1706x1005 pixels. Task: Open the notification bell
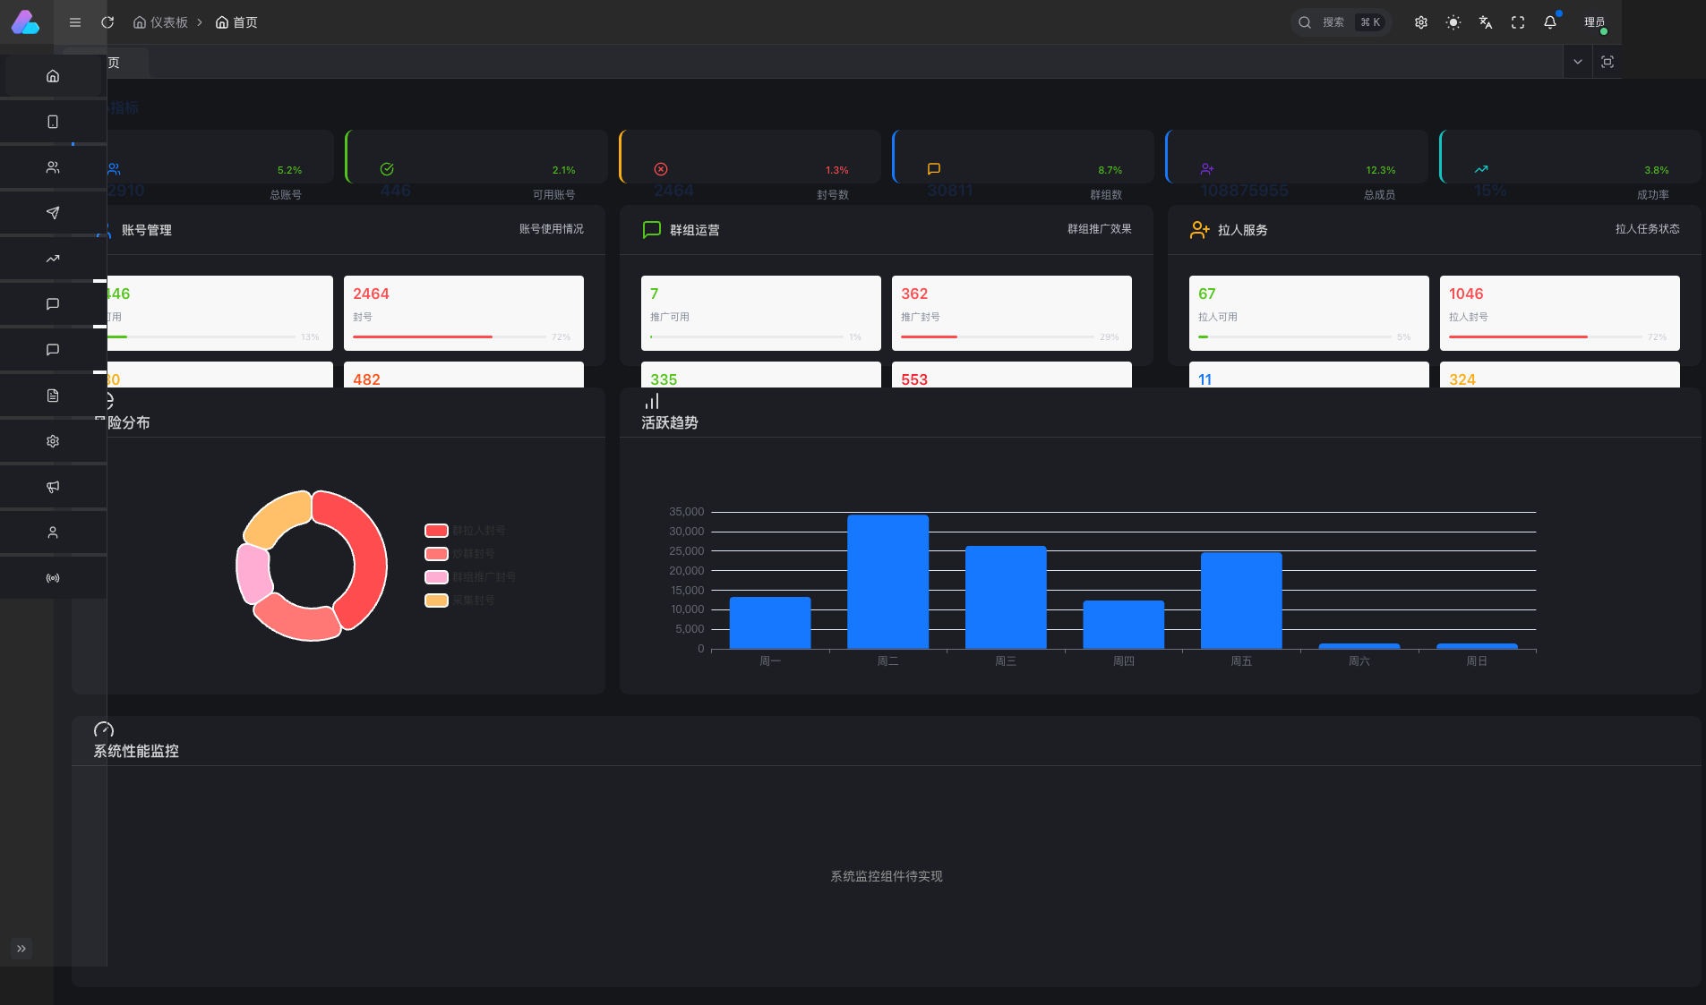(x=1550, y=22)
